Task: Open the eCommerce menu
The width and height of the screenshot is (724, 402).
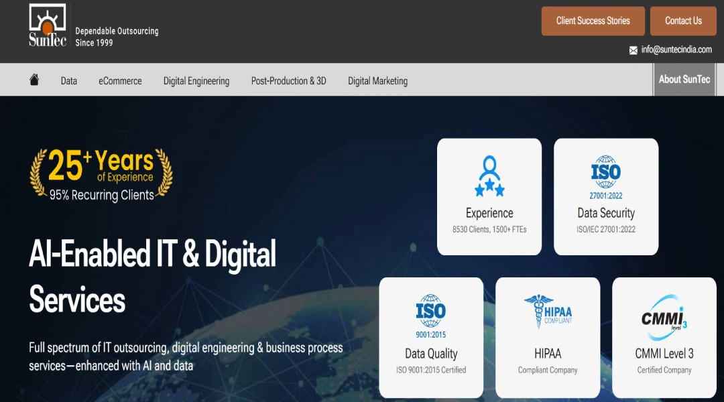Action: pyautogui.click(x=120, y=81)
